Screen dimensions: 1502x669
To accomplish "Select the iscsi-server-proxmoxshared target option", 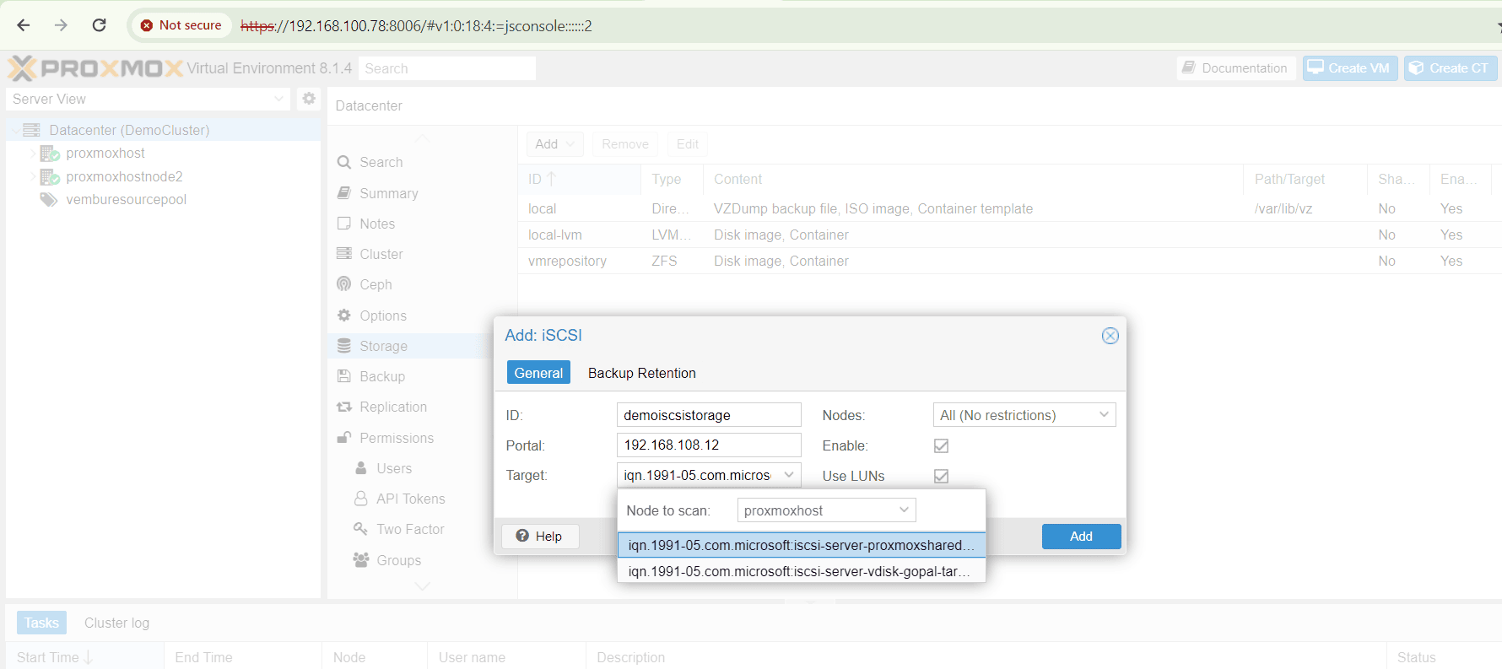I will click(802, 545).
